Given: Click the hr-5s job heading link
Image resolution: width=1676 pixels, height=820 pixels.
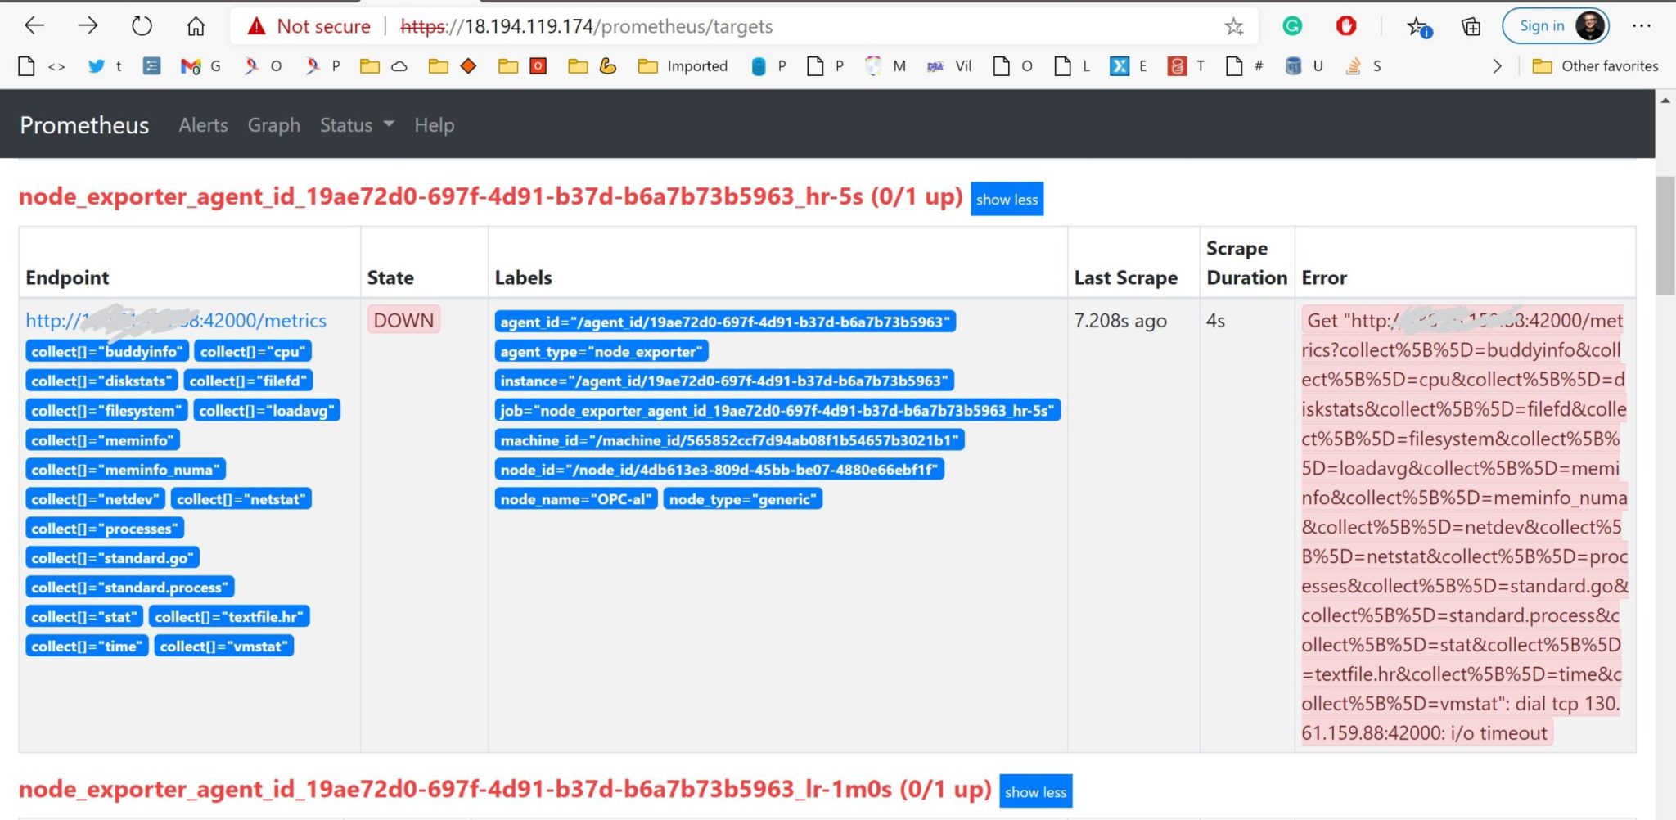Looking at the screenshot, I should [490, 196].
